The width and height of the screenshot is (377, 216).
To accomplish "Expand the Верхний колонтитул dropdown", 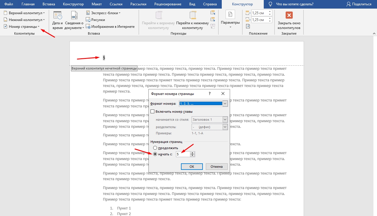I will coord(25,13).
